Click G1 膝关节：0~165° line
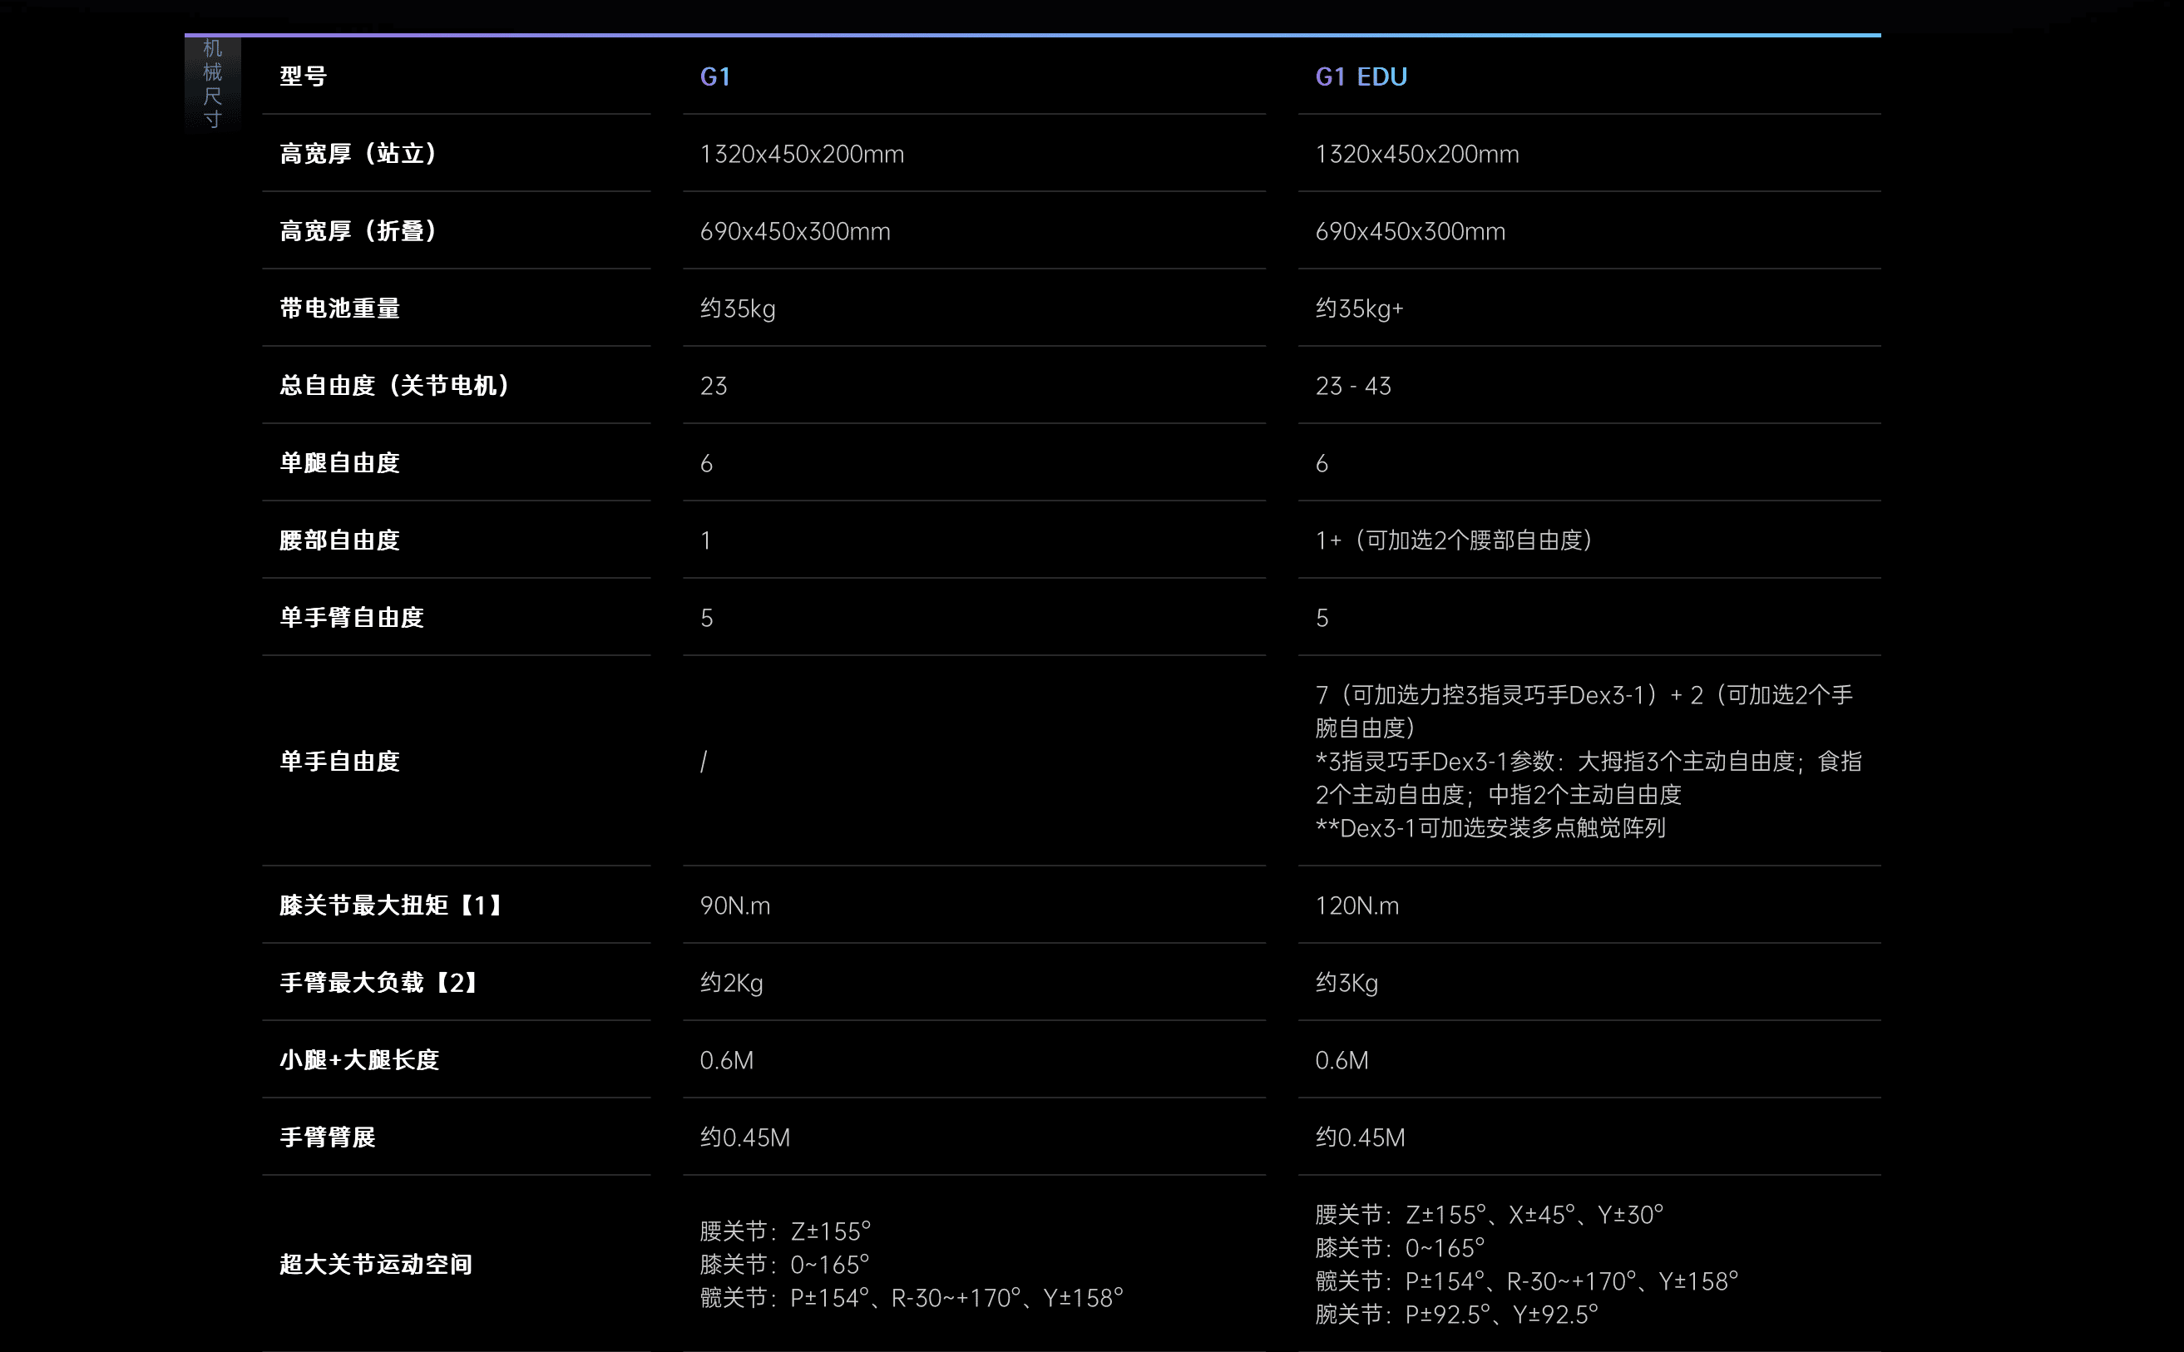 click(784, 1265)
